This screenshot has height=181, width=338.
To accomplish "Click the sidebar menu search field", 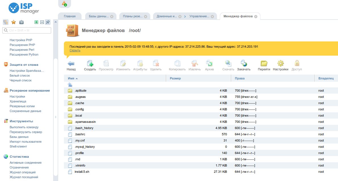I will coord(27,30).
